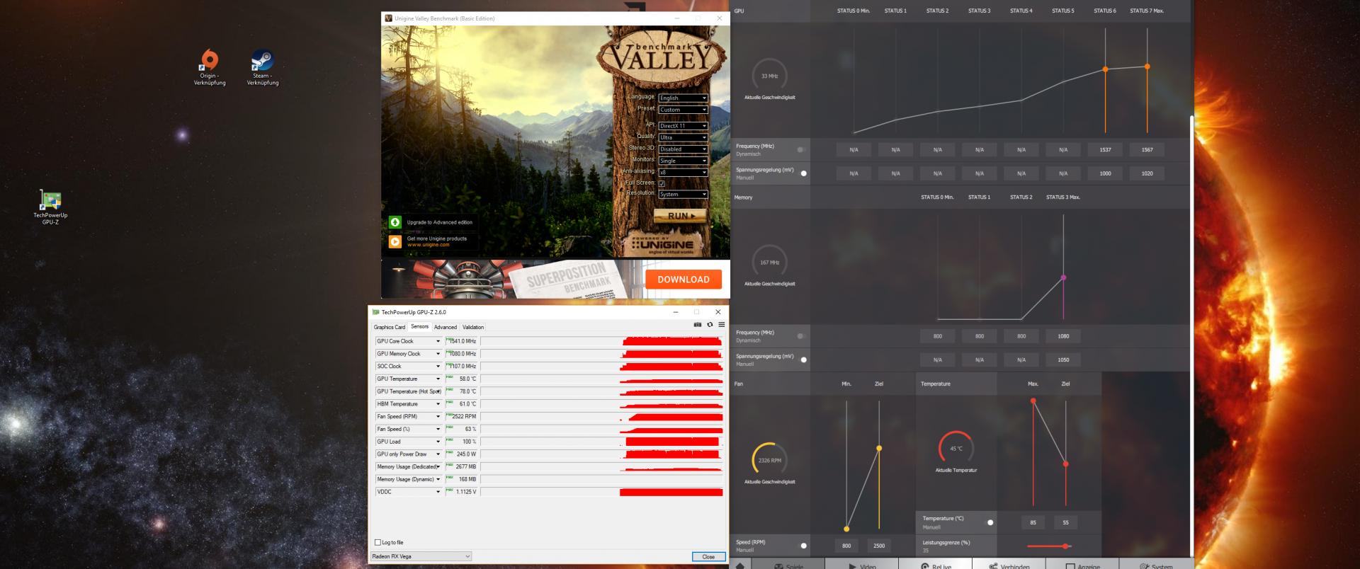The width and height of the screenshot is (1360, 569).
Task: Expand the VDDC sensor dropdown
Action: (x=438, y=492)
